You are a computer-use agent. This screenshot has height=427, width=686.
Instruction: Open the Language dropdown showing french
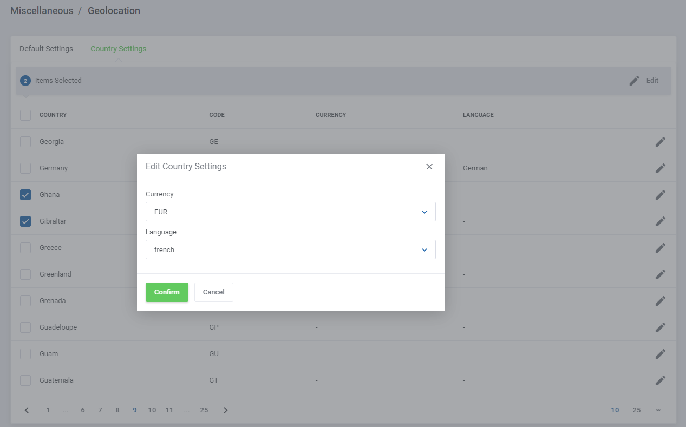[291, 249]
